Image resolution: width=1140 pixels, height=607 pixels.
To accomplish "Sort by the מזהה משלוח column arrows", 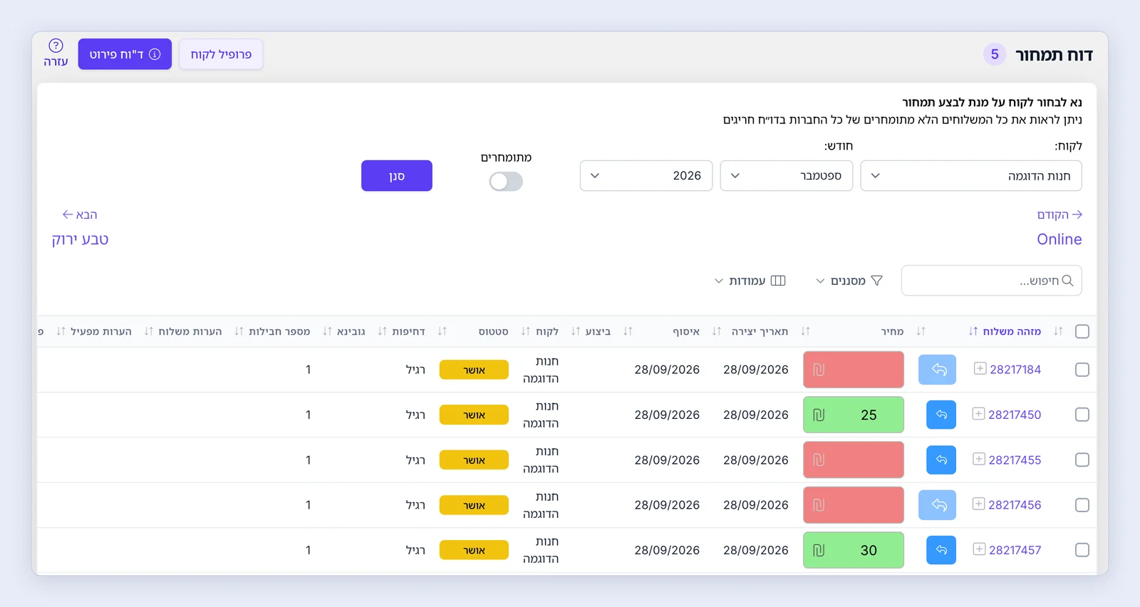I will coord(973,331).
